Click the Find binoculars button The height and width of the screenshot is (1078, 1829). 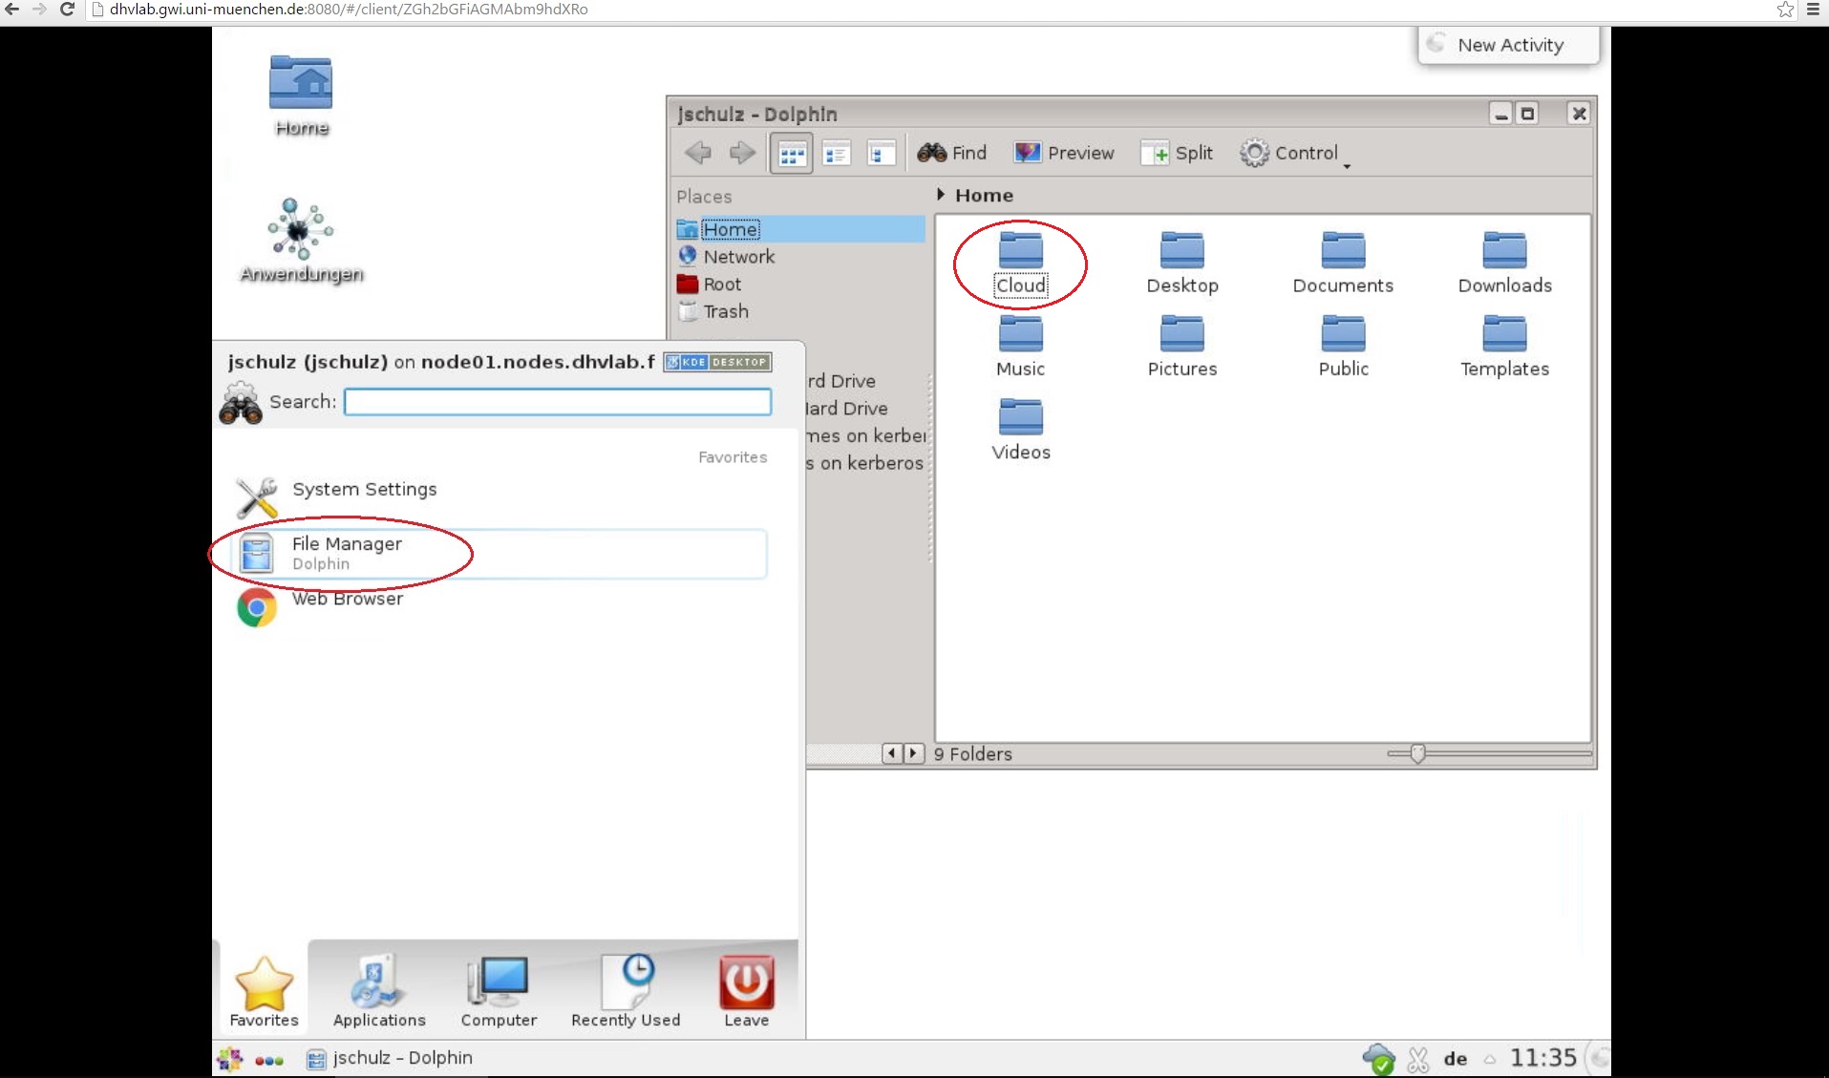[951, 153]
